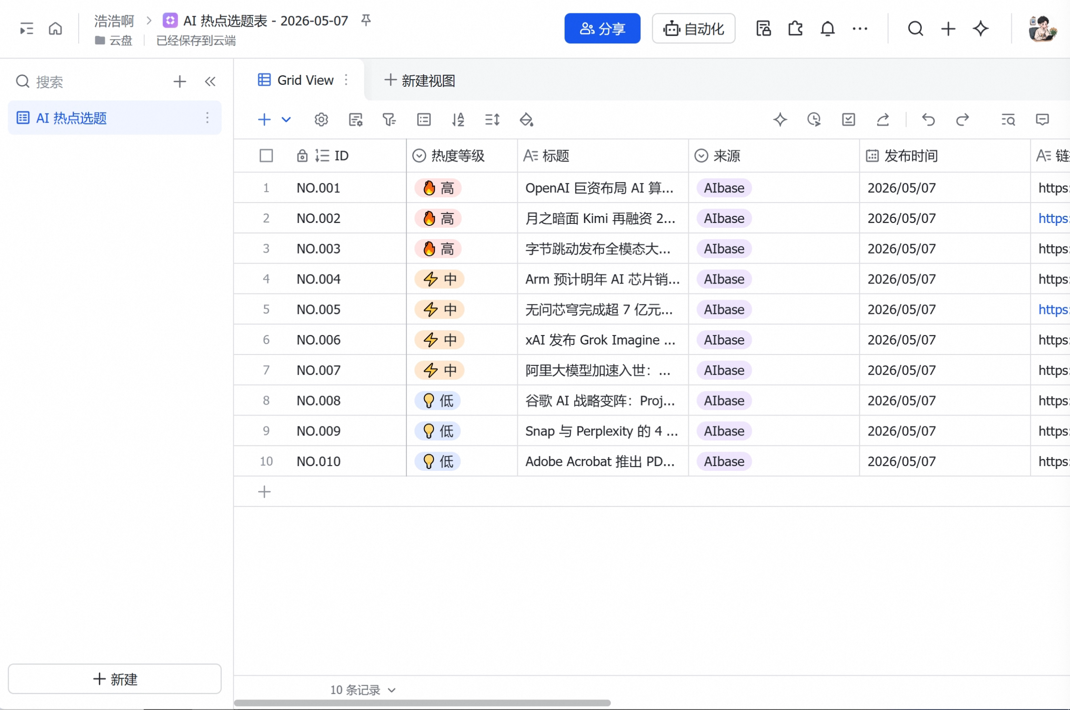Open field configuration toolbar icon
Screen dimensions: 1070x710
[355, 120]
